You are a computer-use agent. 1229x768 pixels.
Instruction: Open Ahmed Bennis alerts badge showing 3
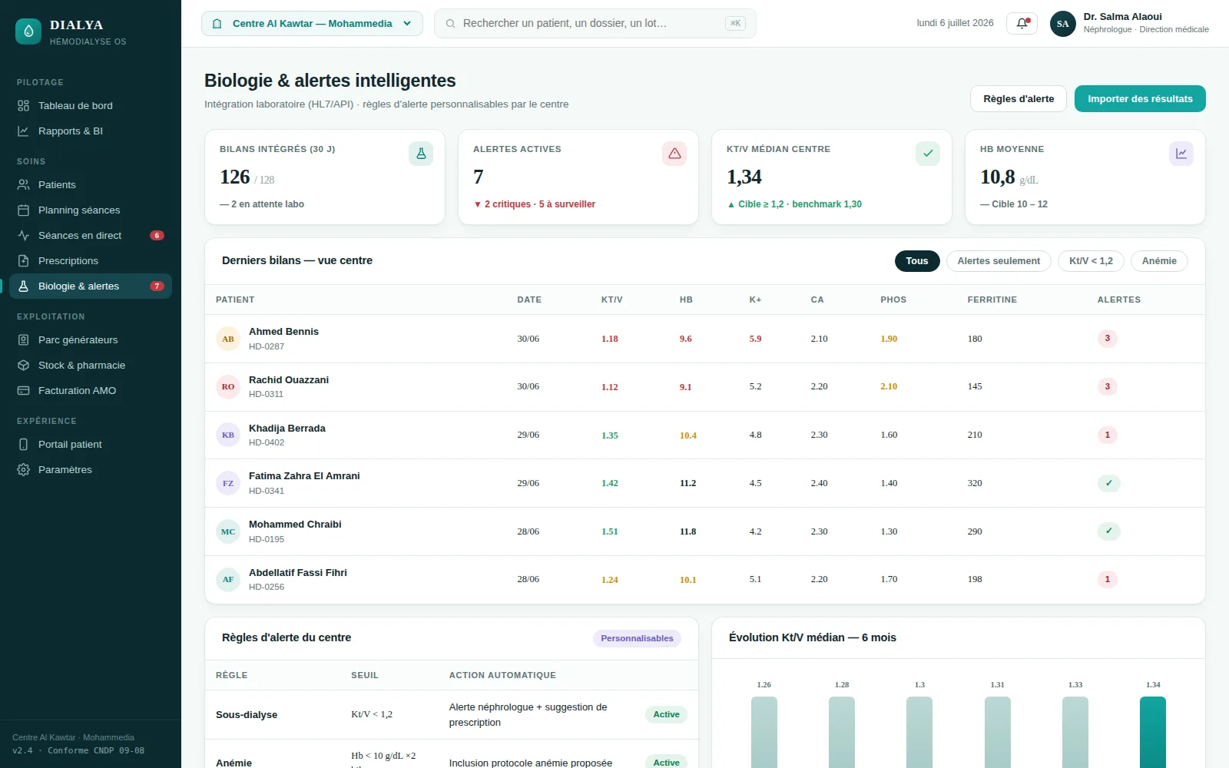(x=1107, y=339)
